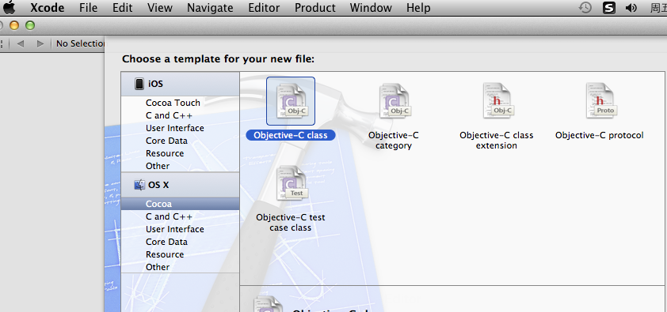Screen dimensions: 667x312
Task: Go back with the left arrow button
Action: point(20,43)
